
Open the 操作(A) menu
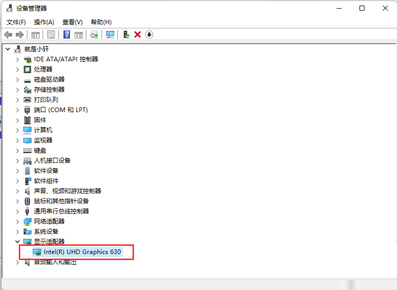(x=44, y=22)
